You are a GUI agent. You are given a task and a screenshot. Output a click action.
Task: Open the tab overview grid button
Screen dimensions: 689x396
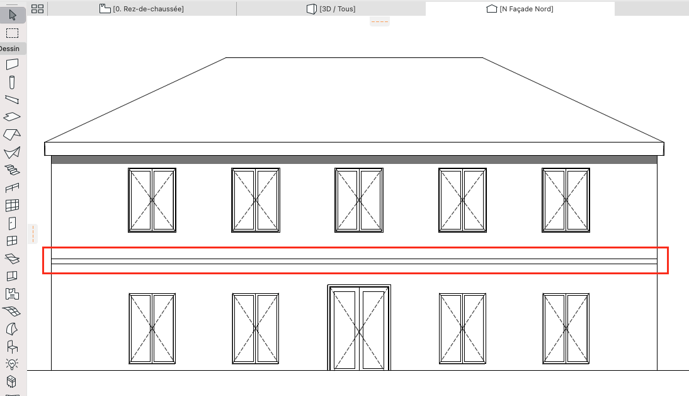tap(38, 9)
